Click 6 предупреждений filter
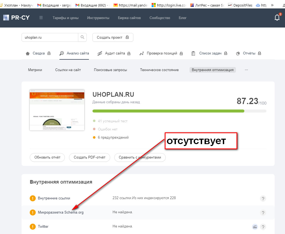The image size is (285, 234). click(x=111, y=137)
